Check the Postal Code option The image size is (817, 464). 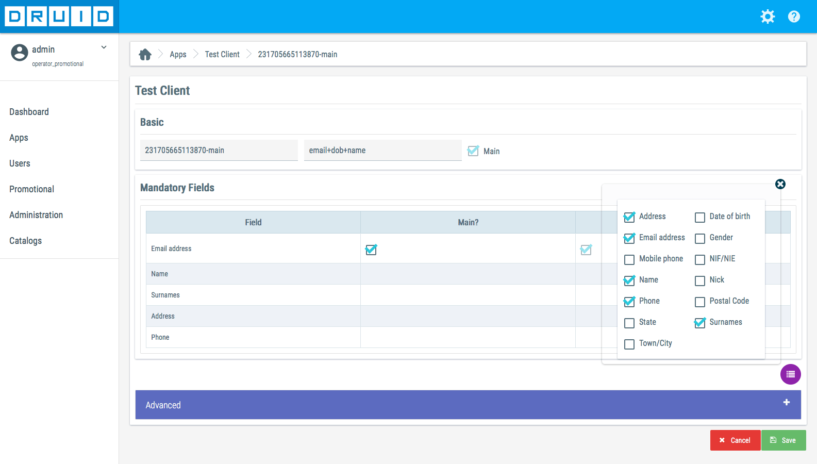(x=700, y=302)
